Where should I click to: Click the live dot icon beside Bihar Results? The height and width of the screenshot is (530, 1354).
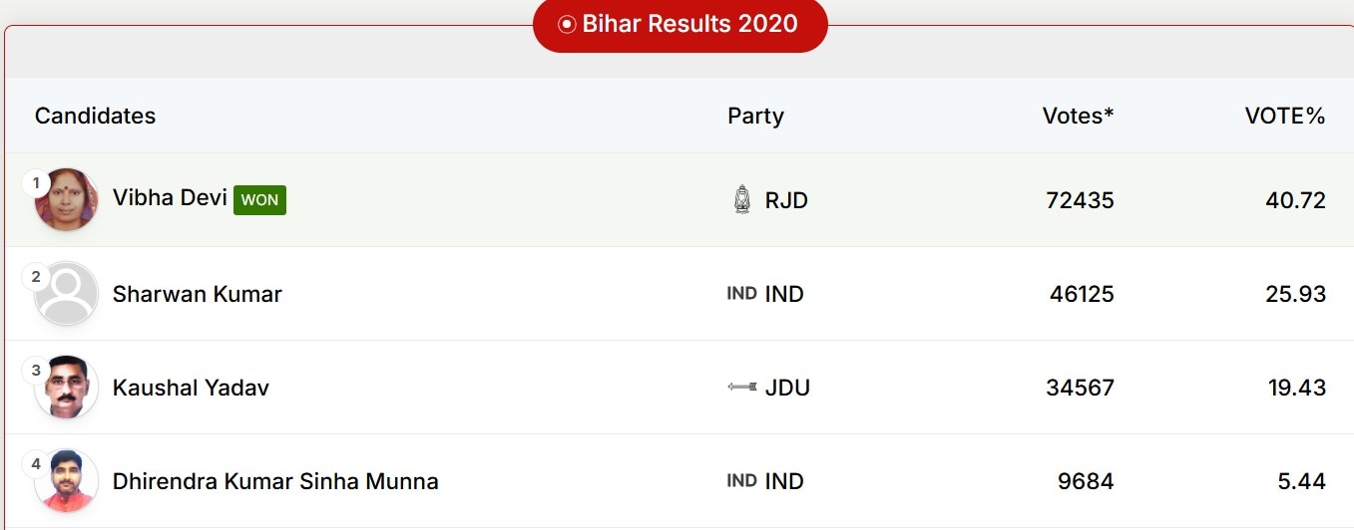point(567,25)
